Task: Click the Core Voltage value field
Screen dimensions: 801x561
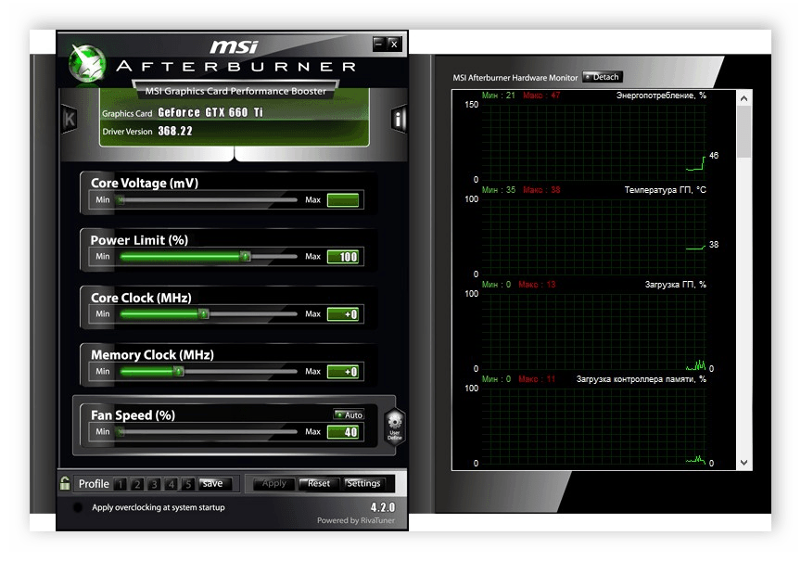Action: coord(343,200)
